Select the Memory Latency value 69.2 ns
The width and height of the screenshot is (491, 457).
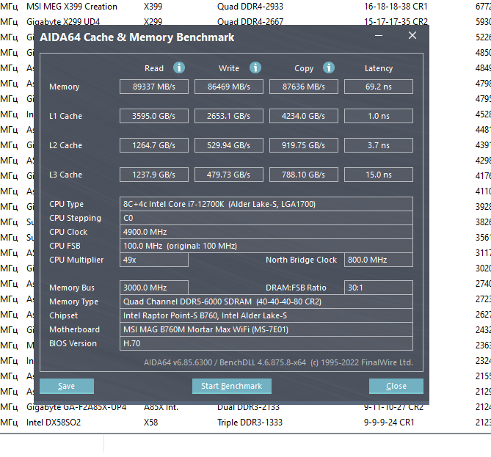(x=379, y=87)
